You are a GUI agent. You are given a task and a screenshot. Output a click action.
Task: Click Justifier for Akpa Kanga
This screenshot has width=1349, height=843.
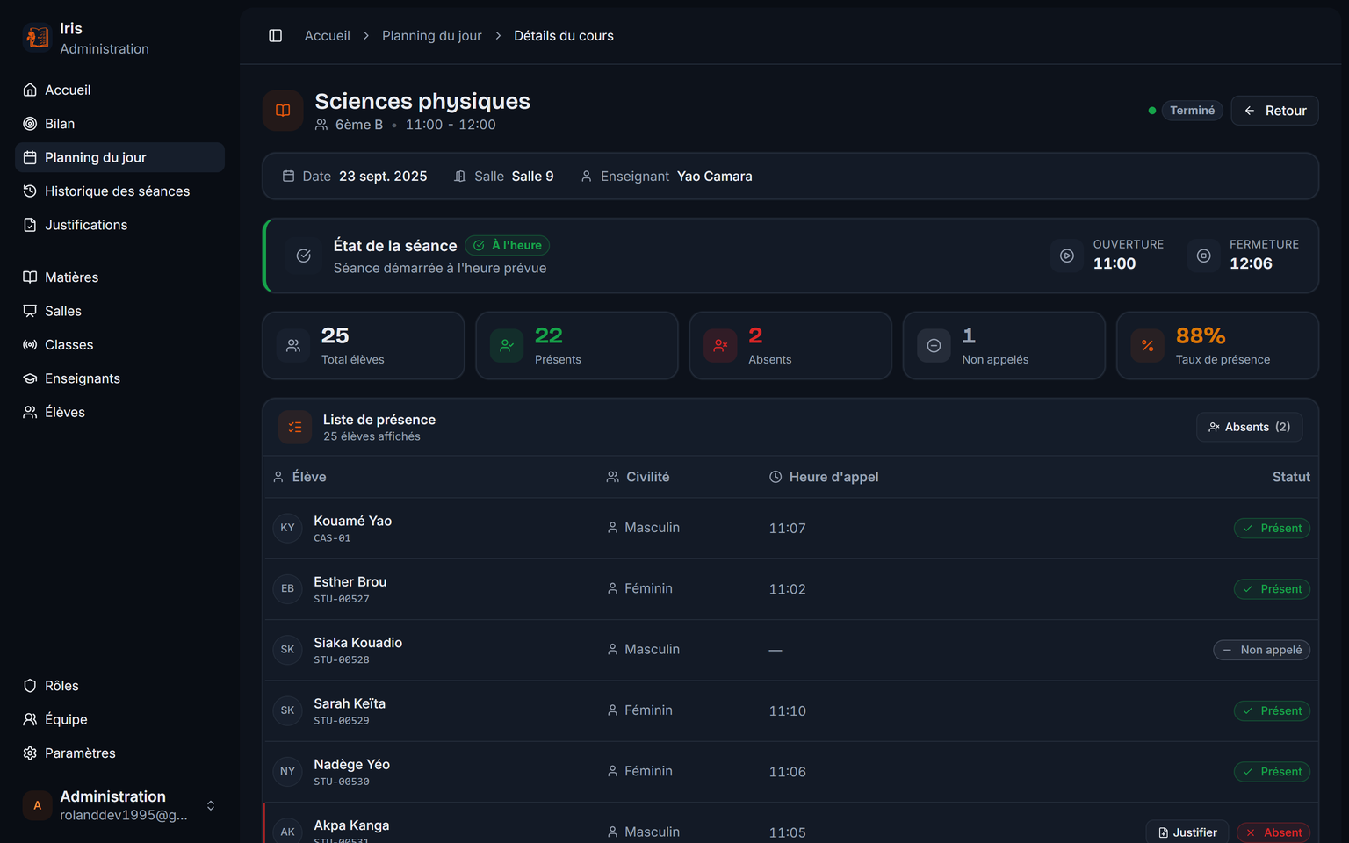click(1187, 832)
